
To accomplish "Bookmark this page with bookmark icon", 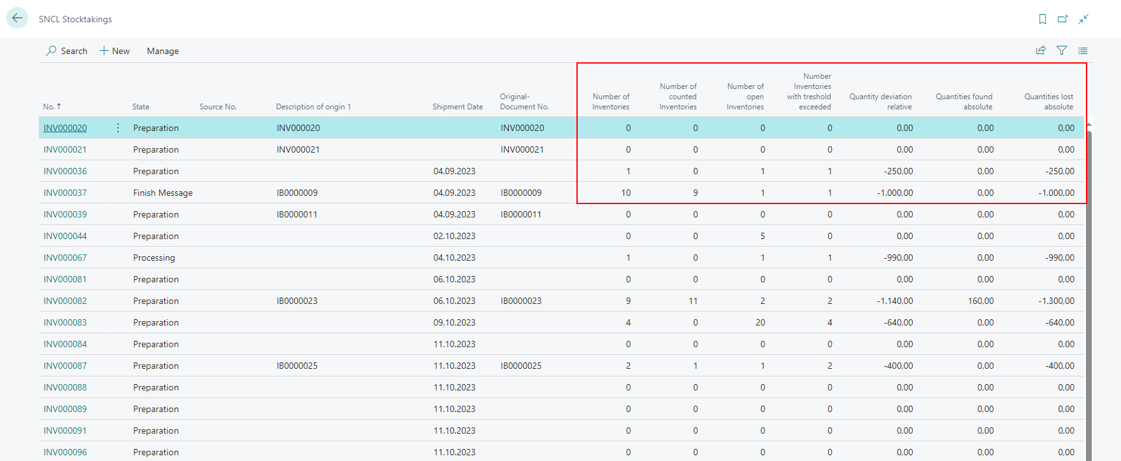I will click(x=1043, y=19).
